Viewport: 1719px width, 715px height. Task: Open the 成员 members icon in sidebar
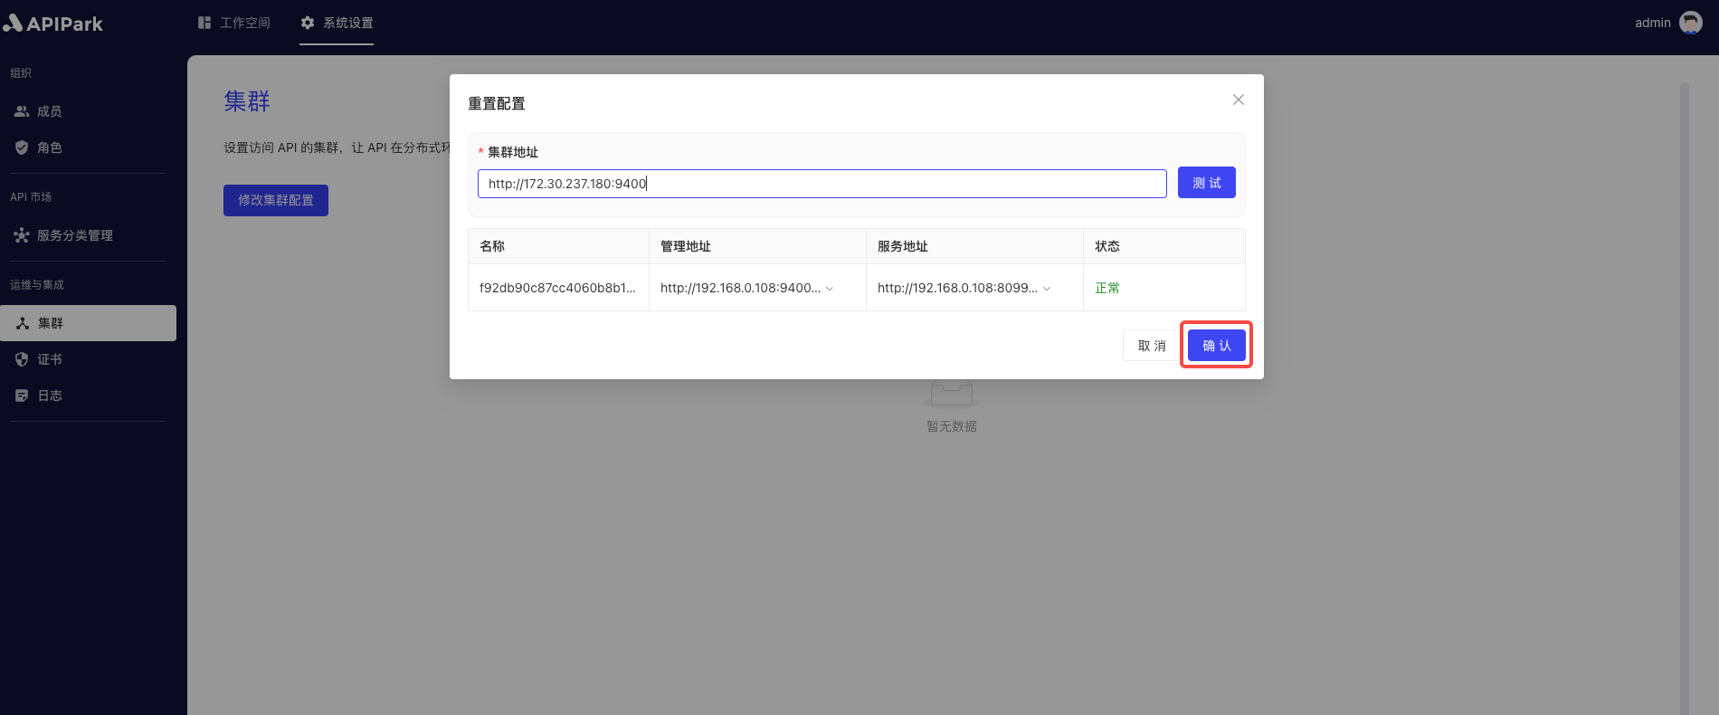click(x=22, y=111)
